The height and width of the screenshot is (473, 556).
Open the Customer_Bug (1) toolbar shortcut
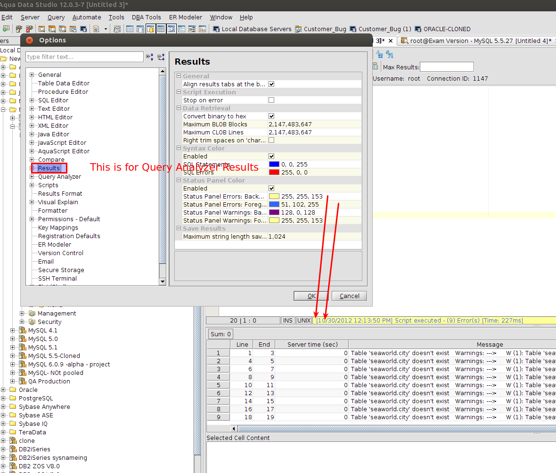[x=380, y=29]
